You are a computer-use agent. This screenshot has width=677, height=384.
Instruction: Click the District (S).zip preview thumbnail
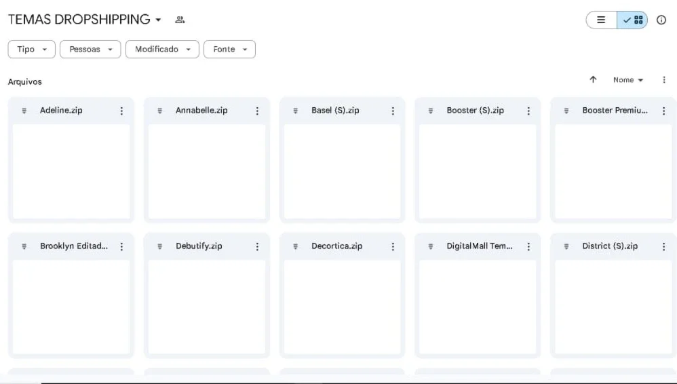613,307
